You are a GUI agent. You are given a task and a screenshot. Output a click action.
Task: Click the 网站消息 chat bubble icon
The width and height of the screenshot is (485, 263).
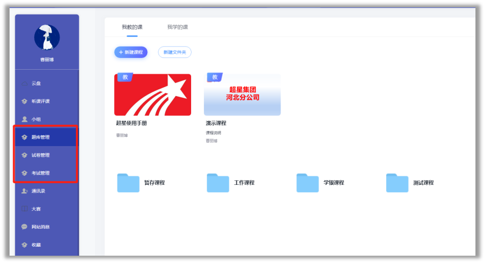click(x=24, y=227)
